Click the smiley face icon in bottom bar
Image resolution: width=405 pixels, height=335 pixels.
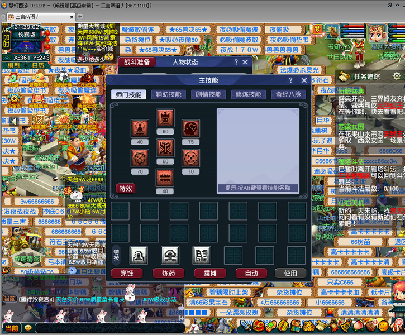coord(383,326)
